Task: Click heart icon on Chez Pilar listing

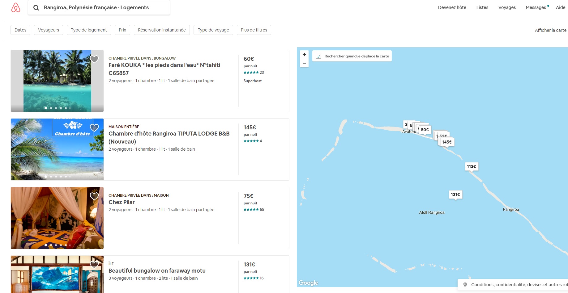Action: (x=94, y=196)
